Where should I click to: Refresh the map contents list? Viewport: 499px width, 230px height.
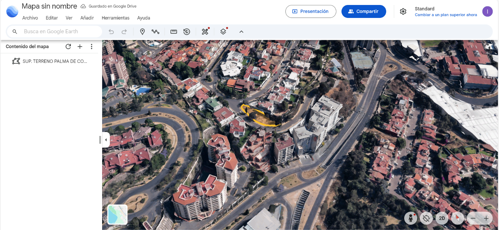click(68, 47)
